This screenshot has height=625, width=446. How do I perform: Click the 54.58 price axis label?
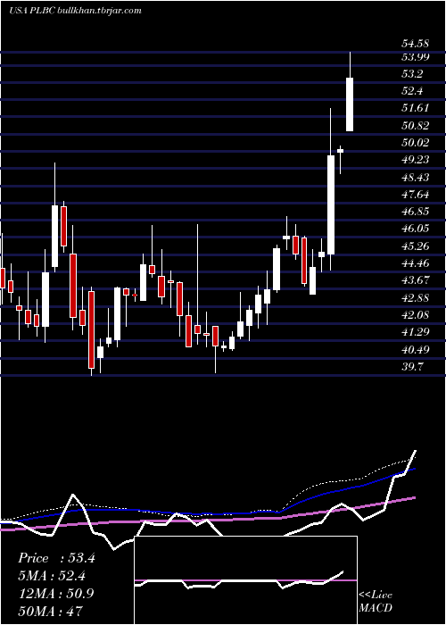tap(415, 44)
